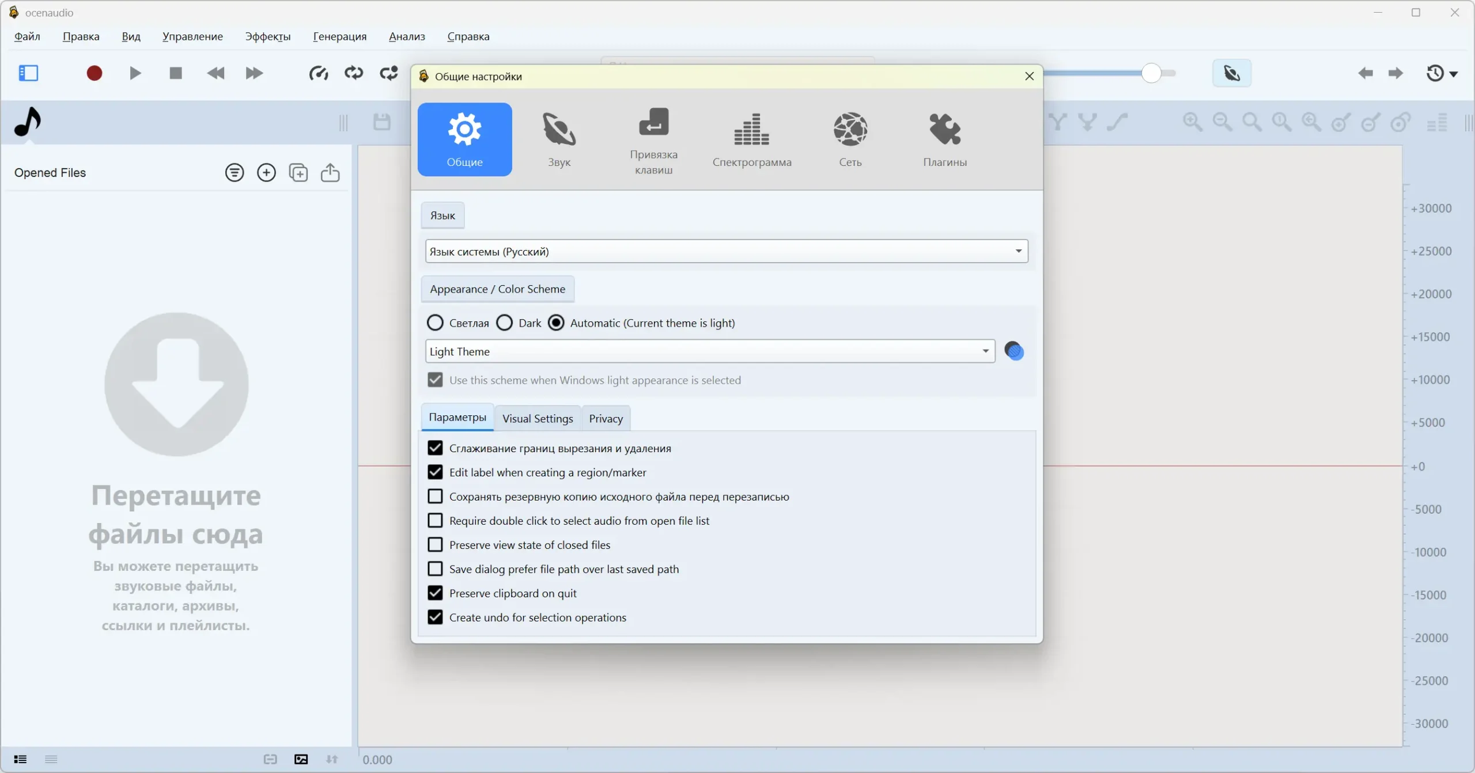Uncheck Preserve clipboard on quit
This screenshot has height=773, width=1475.
coord(435,593)
